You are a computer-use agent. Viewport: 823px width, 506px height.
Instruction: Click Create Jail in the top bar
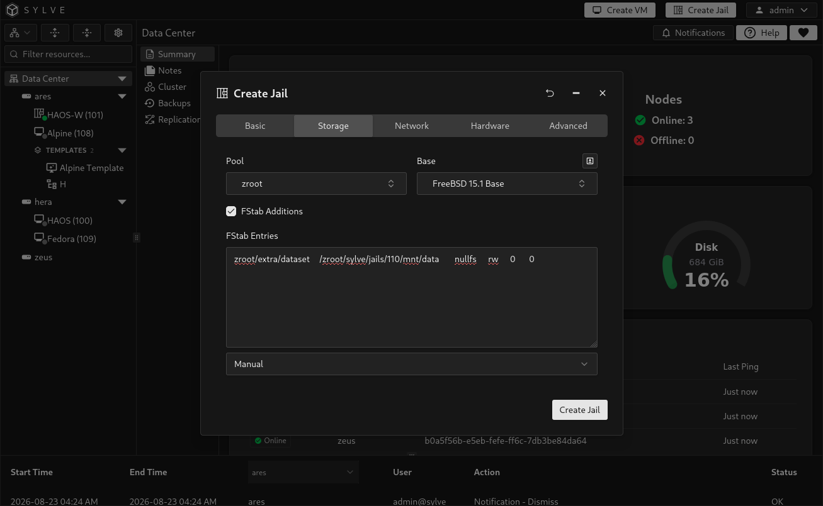tap(701, 10)
